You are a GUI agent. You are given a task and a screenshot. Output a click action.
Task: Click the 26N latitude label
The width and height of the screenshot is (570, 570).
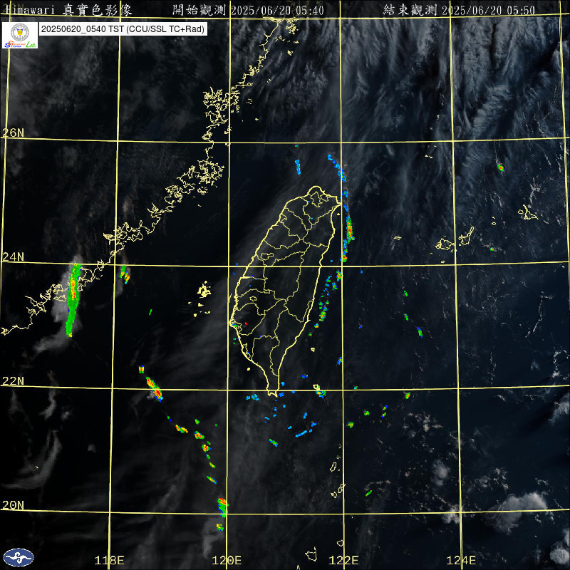click(13, 133)
